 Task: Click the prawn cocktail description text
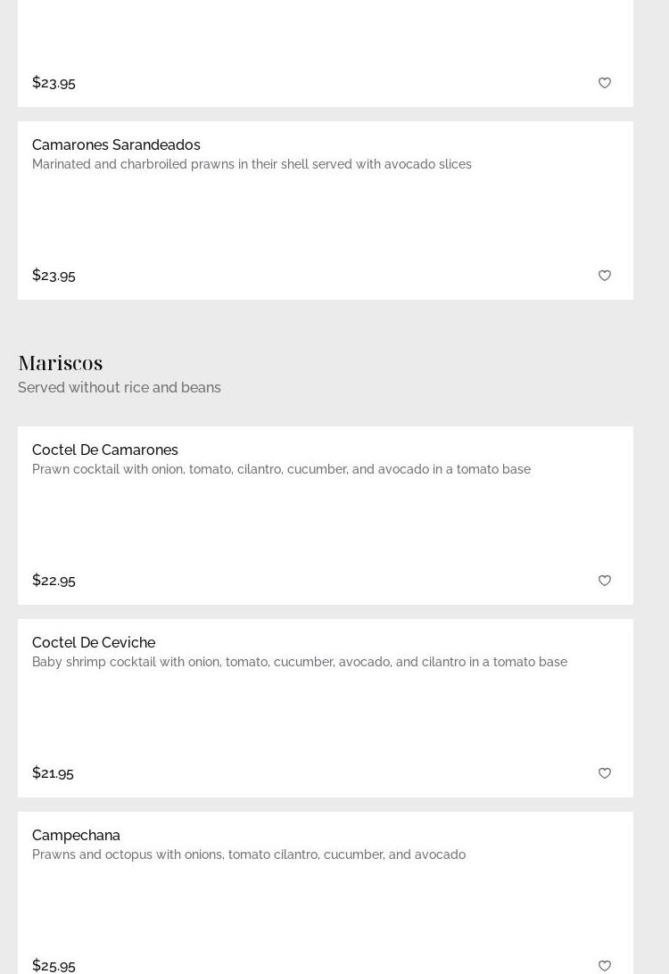(x=281, y=469)
